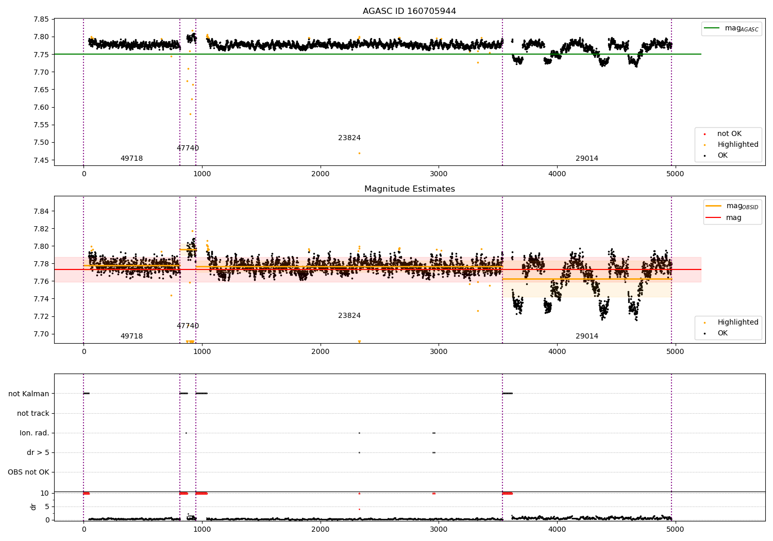Click 'Highlighted' legend entry in middle plot

732,323
